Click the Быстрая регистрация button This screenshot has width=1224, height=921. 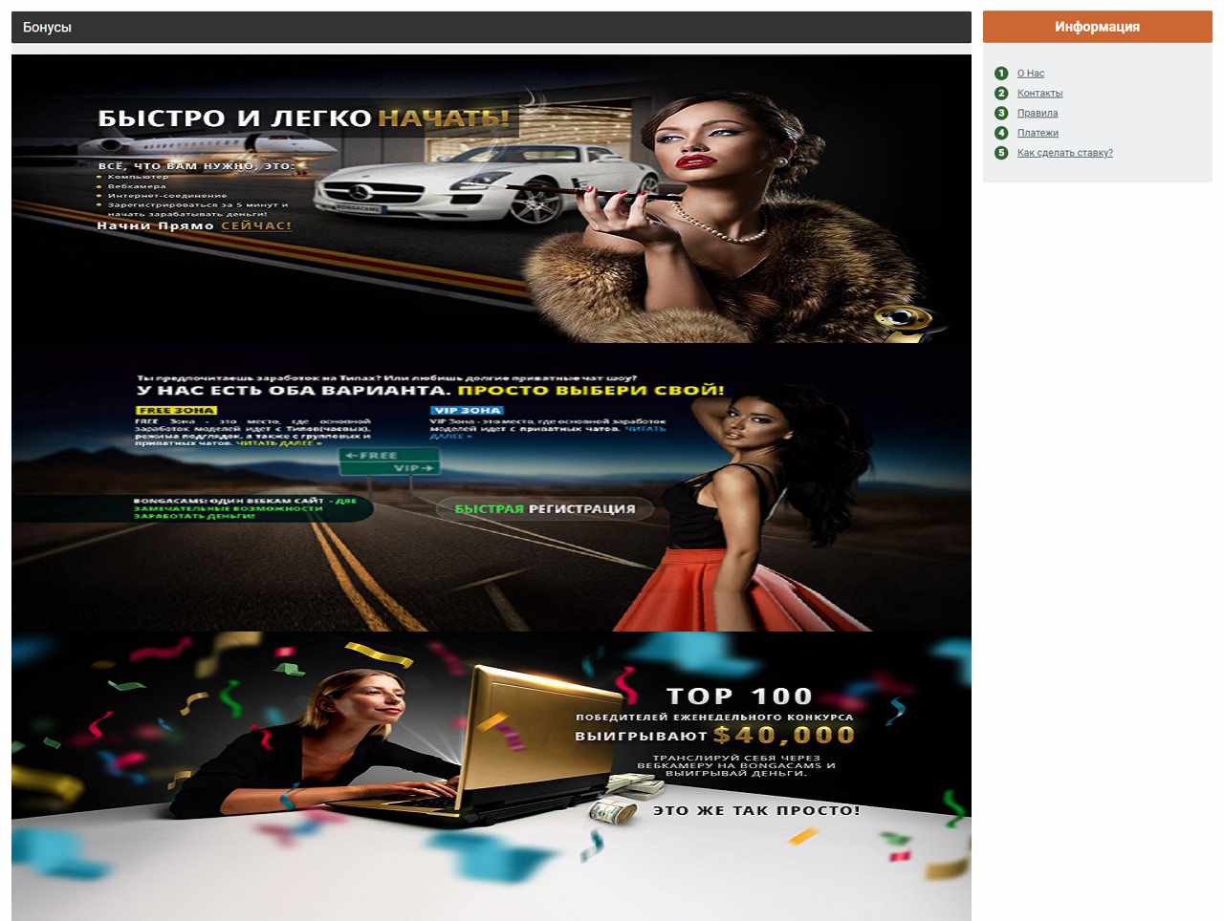(x=544, y=509)
